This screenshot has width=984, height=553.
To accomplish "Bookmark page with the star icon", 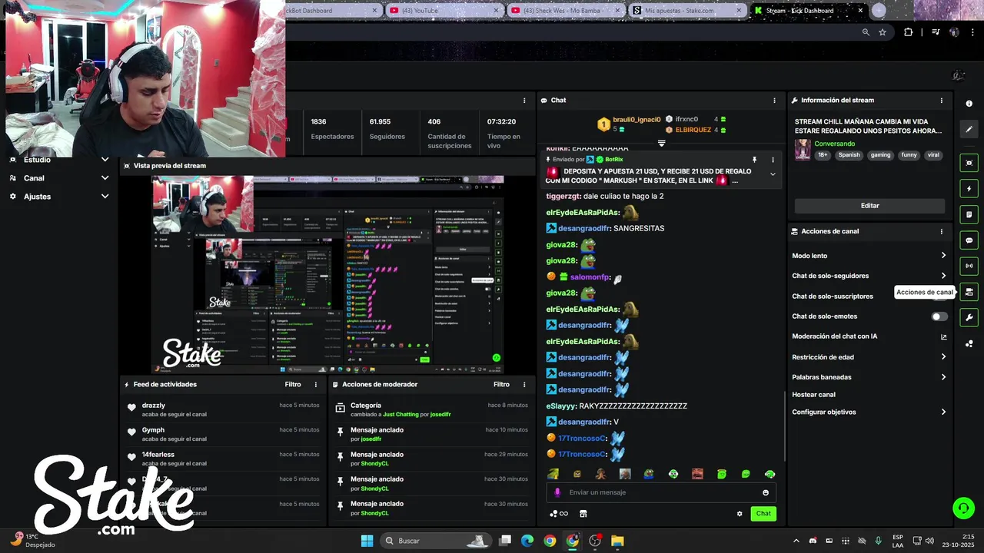I will (x=883, y=32).
